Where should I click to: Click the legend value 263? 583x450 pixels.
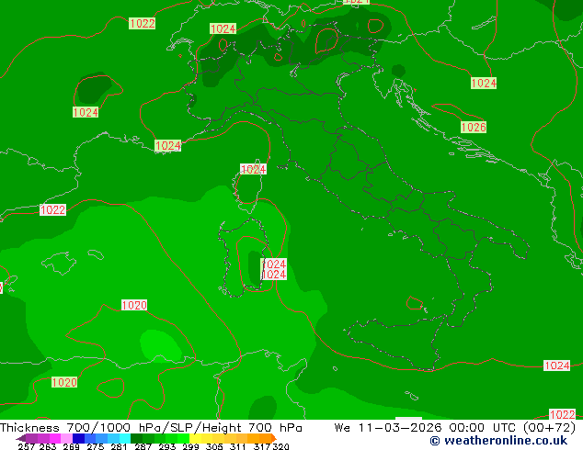[48, 446]
